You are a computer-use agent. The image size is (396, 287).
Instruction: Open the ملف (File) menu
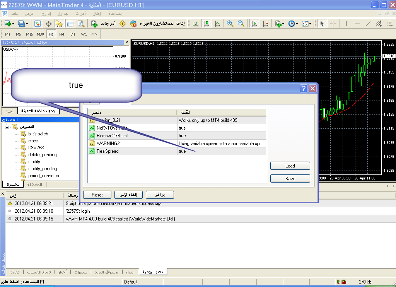[x=15, y=14]
